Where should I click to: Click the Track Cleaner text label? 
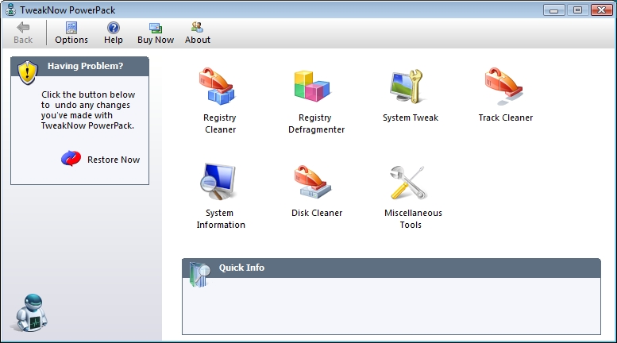click(506, 118)
